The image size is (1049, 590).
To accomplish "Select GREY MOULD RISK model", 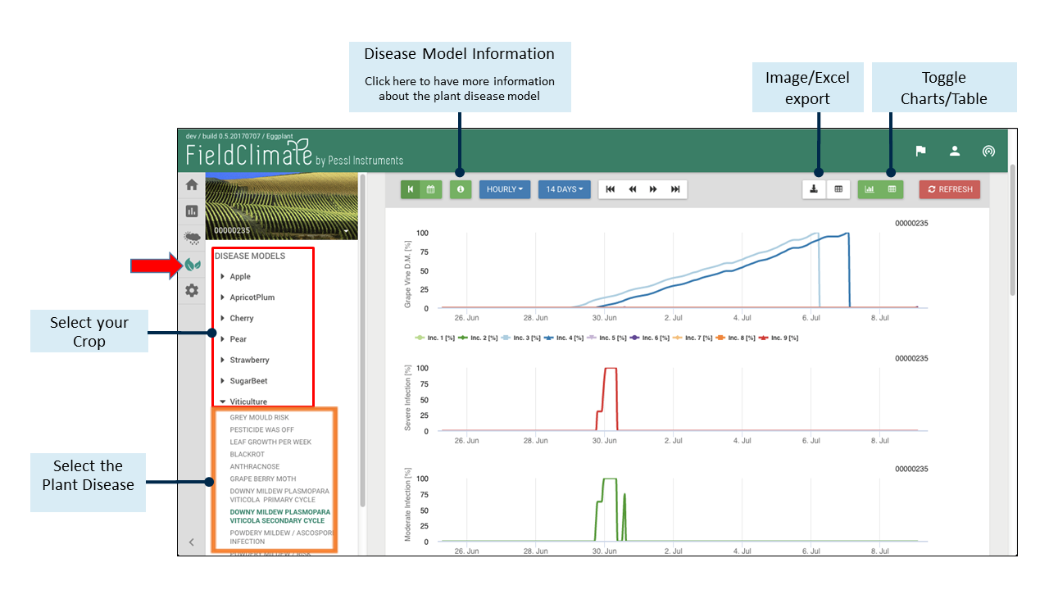I will (x=259, y=417).
